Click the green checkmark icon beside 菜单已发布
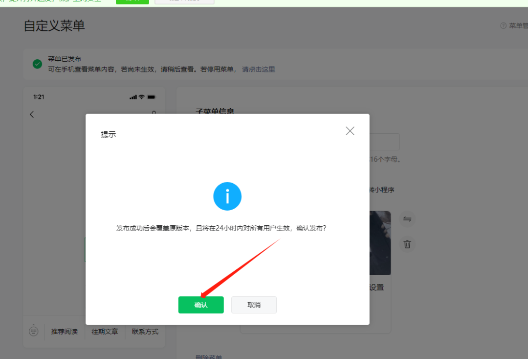This screenshot has height=359, width=528. tap(37, 64)
